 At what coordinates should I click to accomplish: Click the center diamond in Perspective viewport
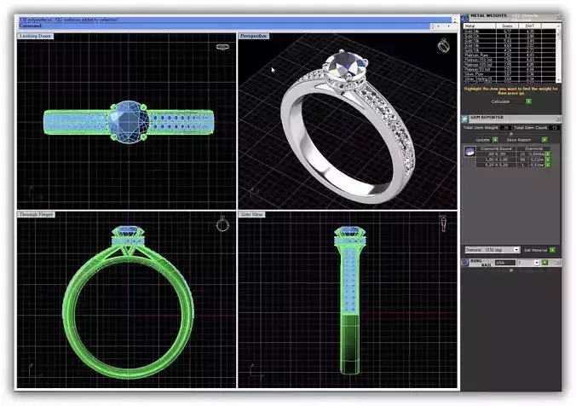pos(346,64)
